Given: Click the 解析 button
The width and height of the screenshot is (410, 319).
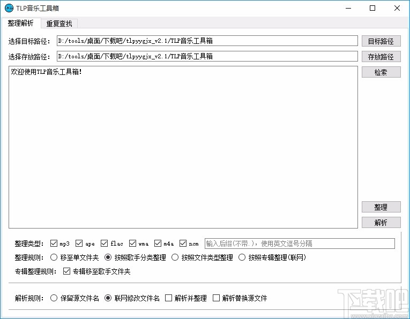Looking at the screenshot, I should pos(381,223).
